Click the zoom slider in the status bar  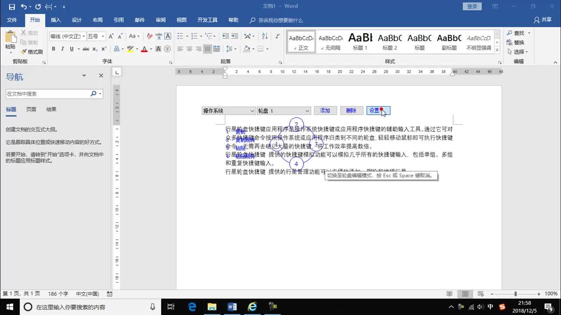click(515, 294)
